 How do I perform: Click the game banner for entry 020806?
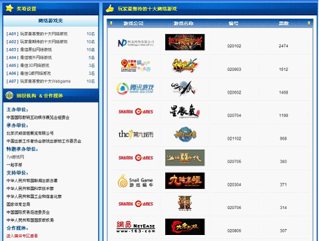click(184, 227)
